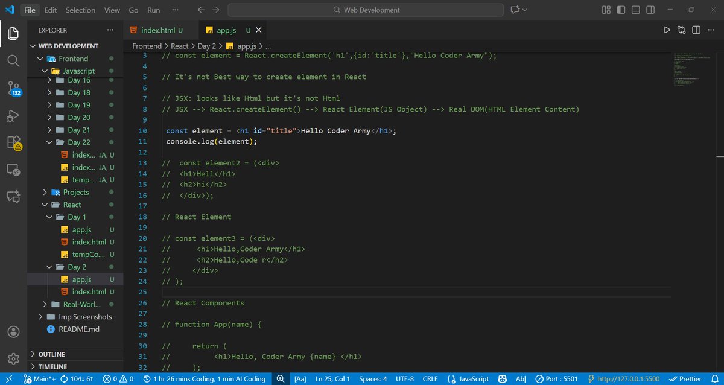Click the Prettier formatter icon in status bar
Screen dimensions: 724x385
coord(690,378)
